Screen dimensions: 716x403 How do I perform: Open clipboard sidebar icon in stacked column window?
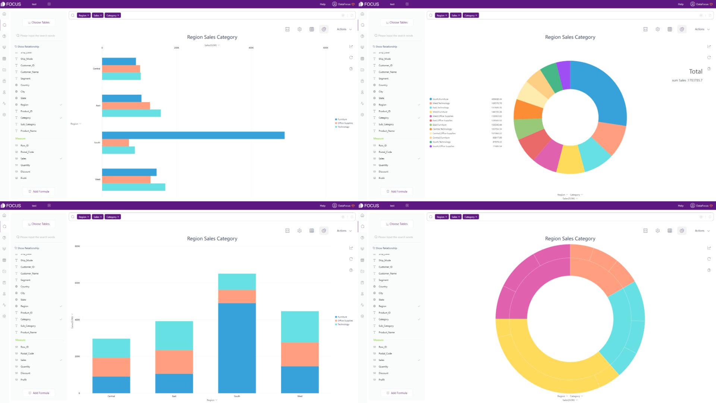(4, 283)
